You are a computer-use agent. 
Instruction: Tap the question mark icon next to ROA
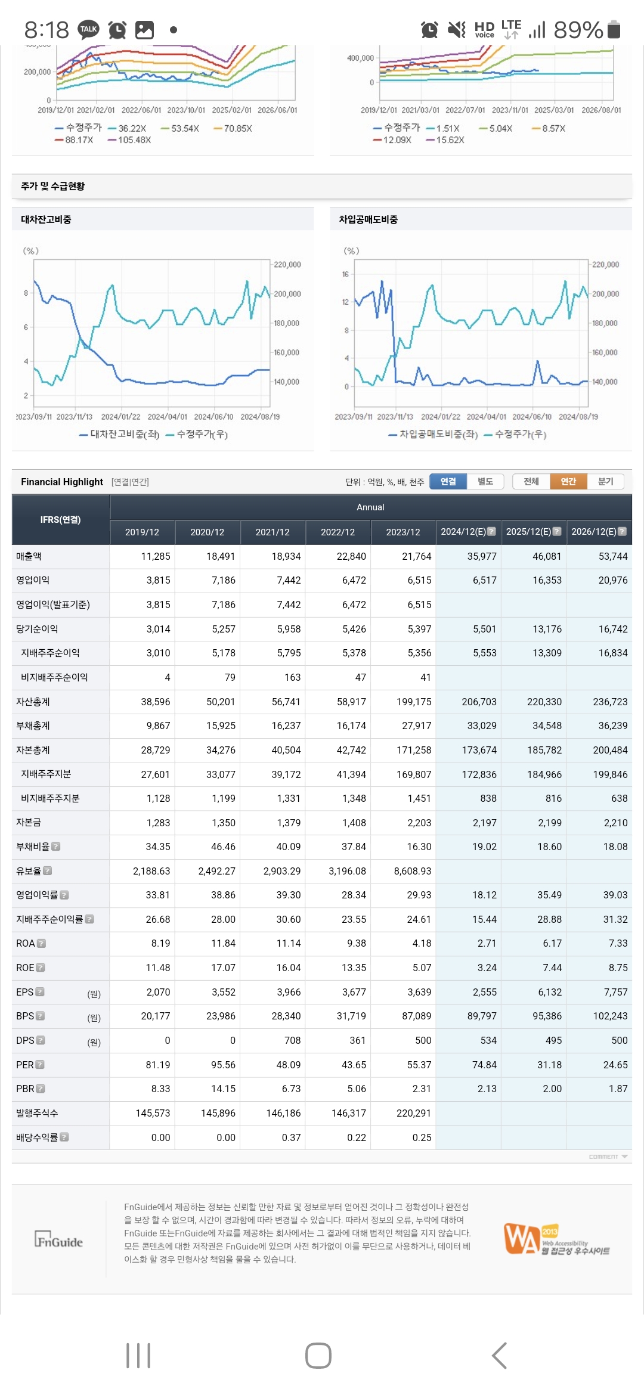(x=41, y=944)
